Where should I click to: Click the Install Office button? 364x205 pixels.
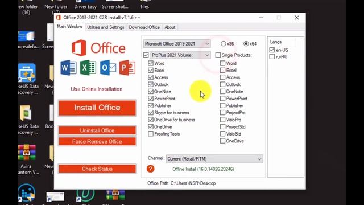point(97,108)
